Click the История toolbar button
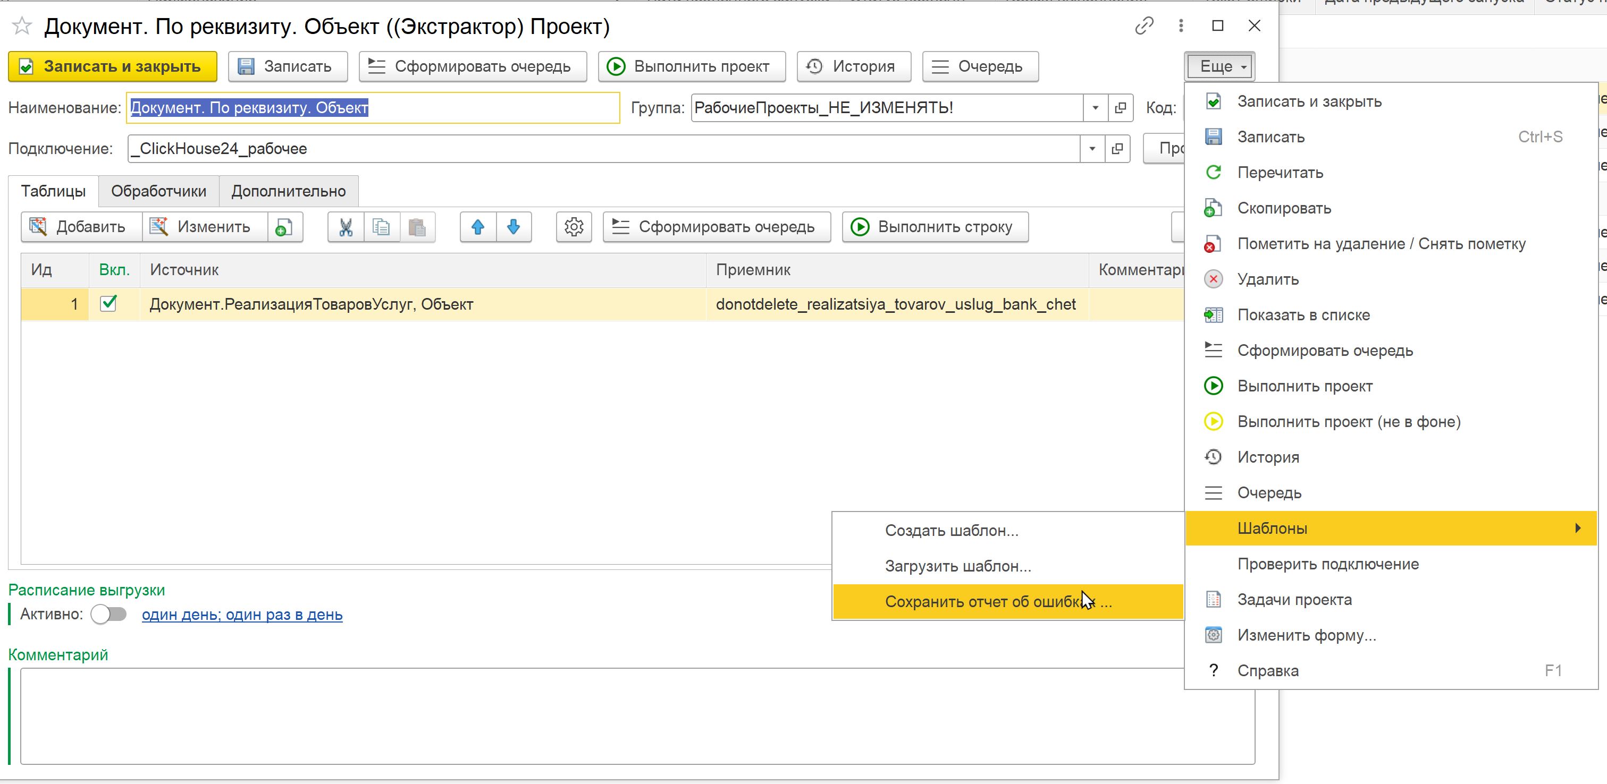The height and width of the screenshot is (784, 1607). (854, 67)
